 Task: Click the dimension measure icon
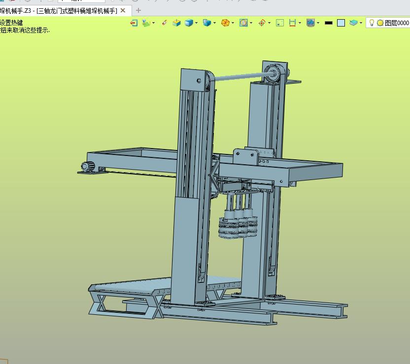[292, 23]
